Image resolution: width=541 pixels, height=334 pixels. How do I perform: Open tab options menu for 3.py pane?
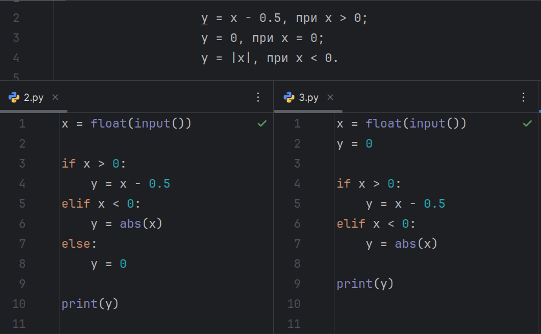pos(523,97)
